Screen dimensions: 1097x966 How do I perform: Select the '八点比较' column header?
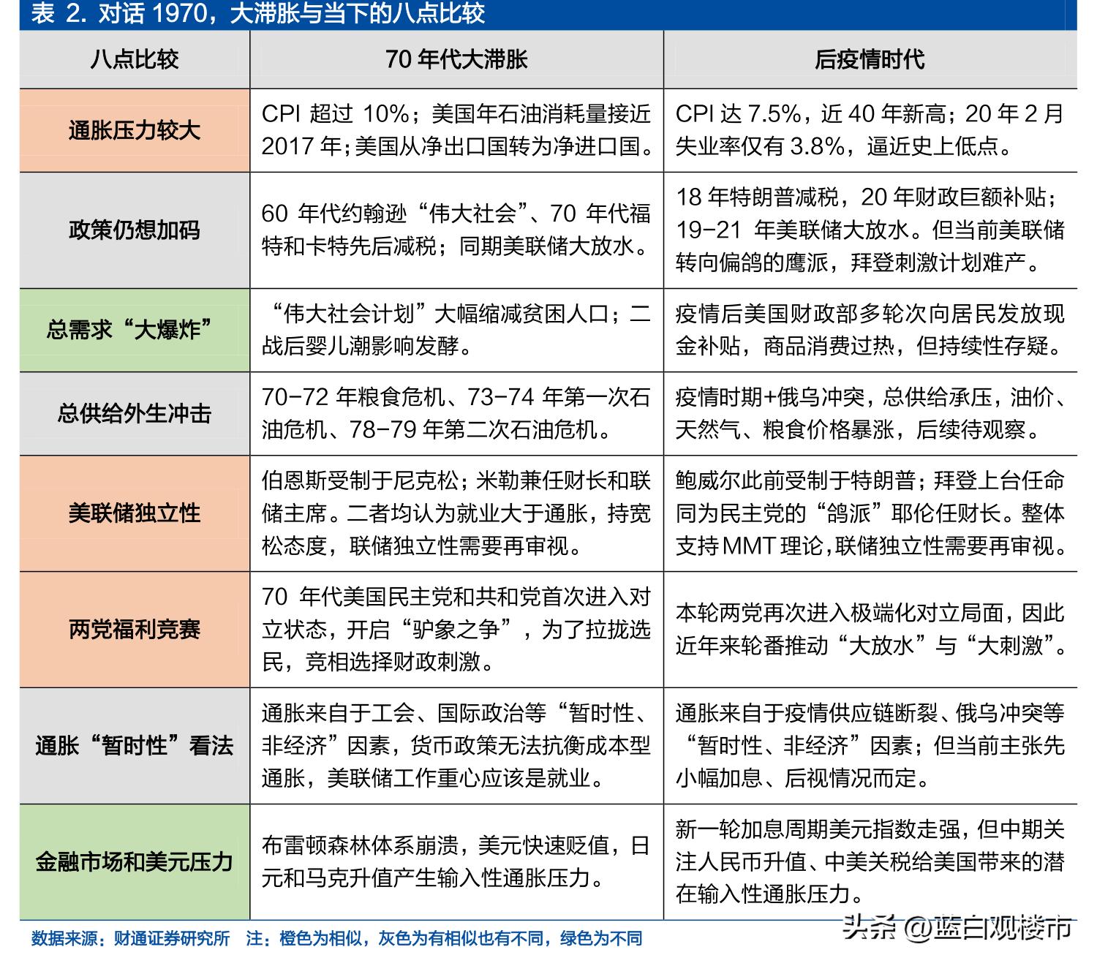135,59
